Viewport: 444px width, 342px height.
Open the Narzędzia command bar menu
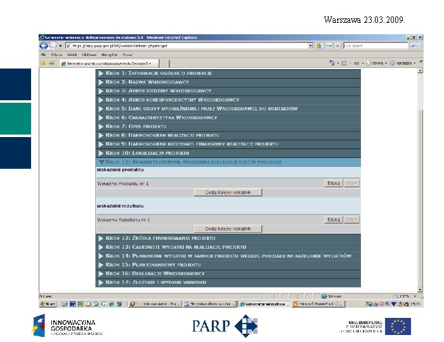click(402, 63)
